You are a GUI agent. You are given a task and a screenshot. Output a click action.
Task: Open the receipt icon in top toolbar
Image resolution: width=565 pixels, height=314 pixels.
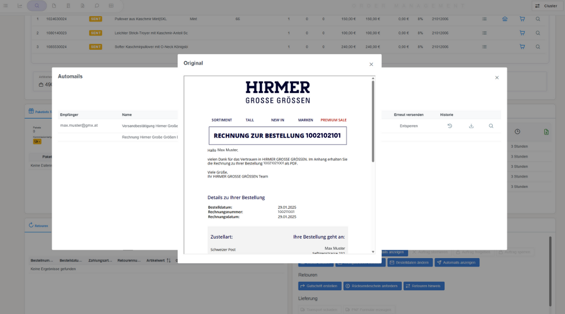(x=68, y=6)
